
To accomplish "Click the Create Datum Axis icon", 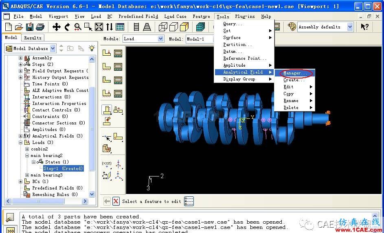I will click(118, 164).
